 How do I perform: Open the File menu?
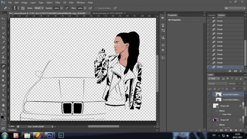pyautogui.click(x=10, y=3)
